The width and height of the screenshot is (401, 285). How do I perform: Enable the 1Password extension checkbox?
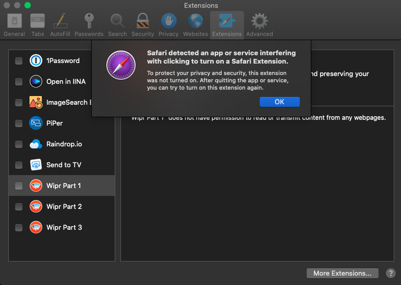[x=19, y=61]
